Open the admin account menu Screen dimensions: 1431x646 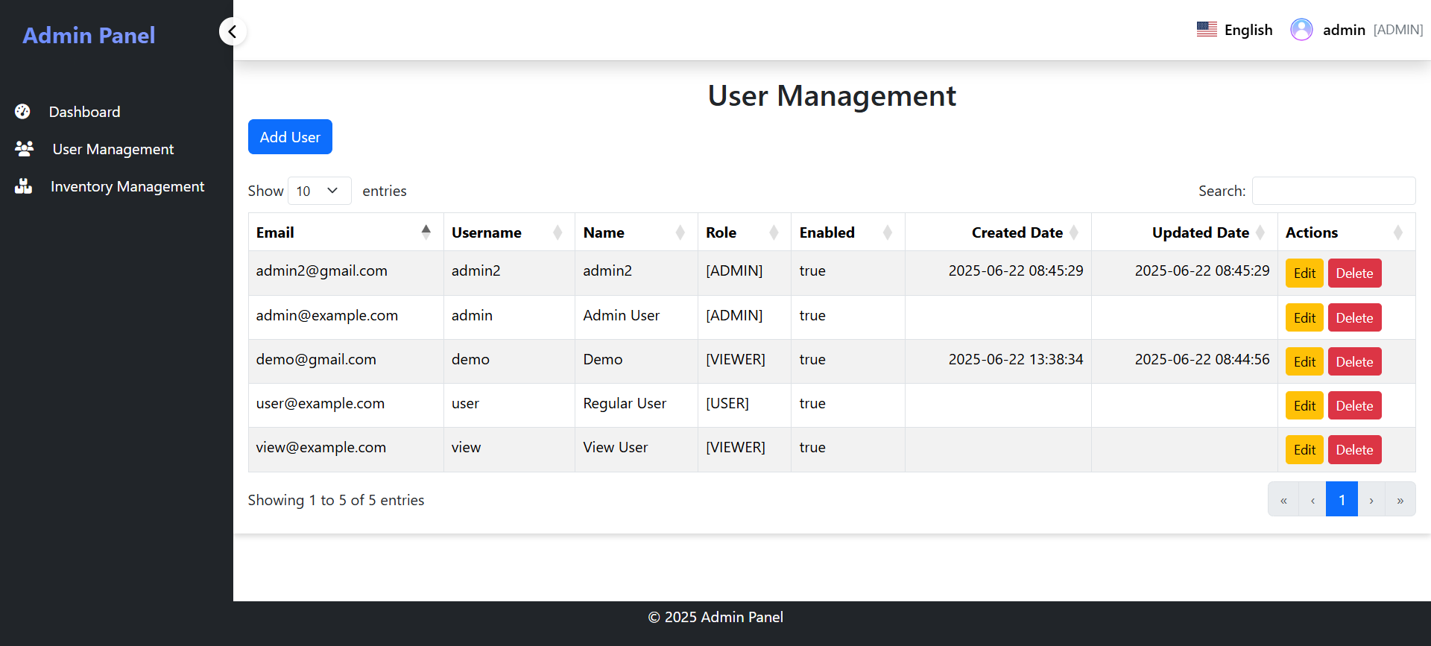[x=1356, y=30]
